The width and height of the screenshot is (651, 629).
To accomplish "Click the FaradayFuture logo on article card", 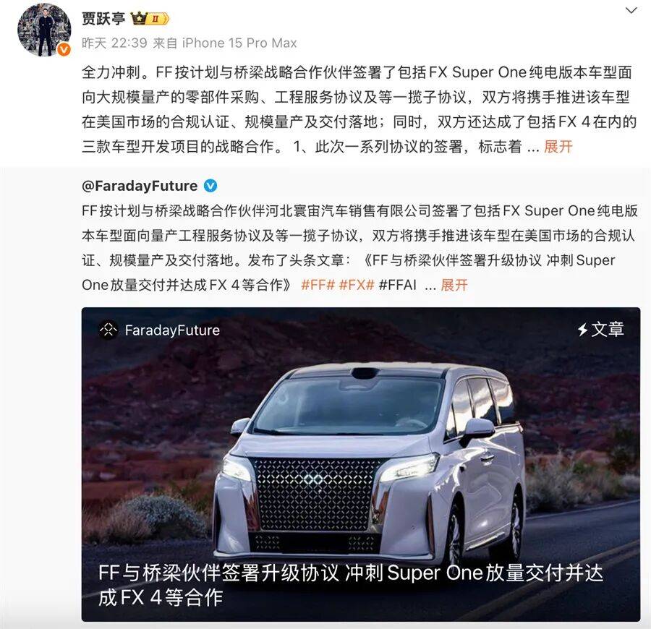I will click(109, 330).
